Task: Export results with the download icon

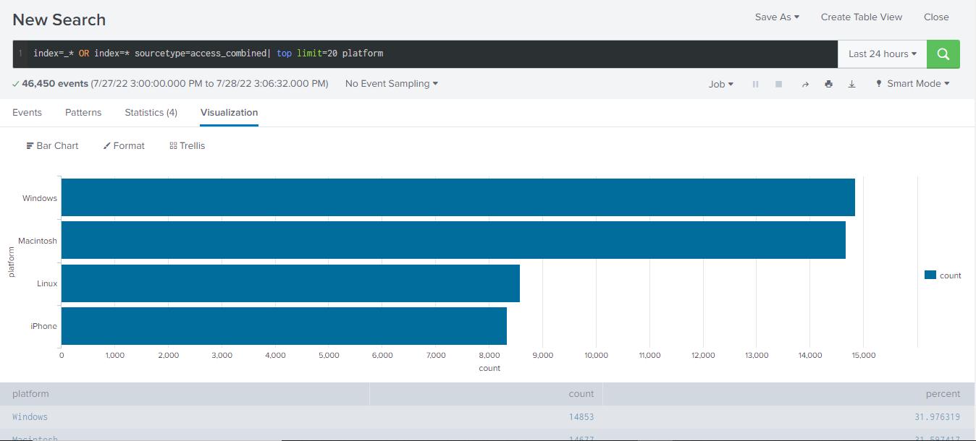Action: pos(851,84)
